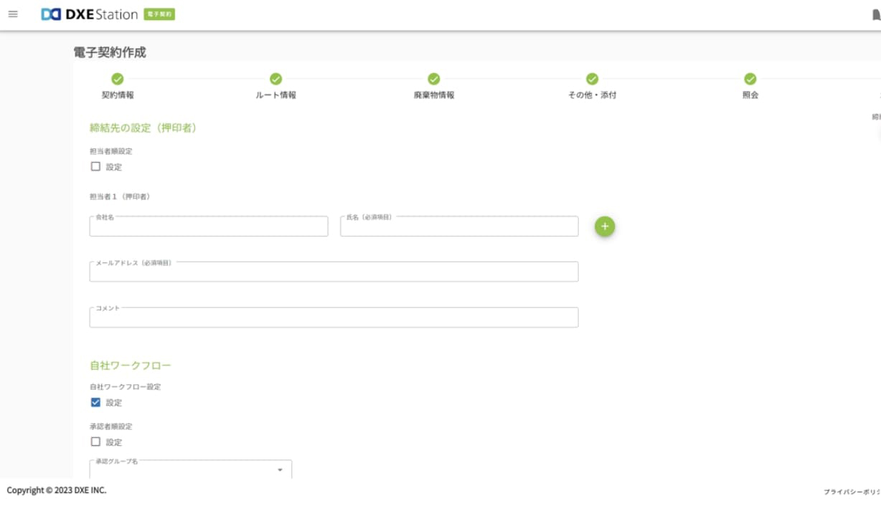881x506 pixels.
Task: Click the green 電子契約 badge
Action: (x=159, y=14)
